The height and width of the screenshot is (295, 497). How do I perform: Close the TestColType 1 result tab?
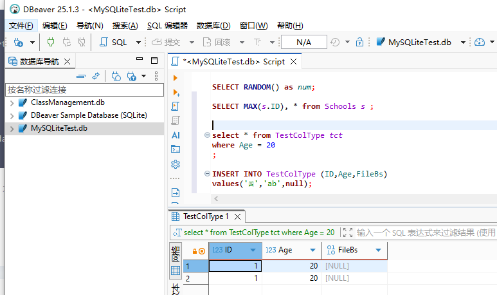(x=237, y=217)
